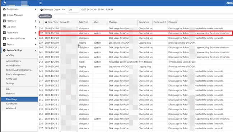Expand the Reports menu chevron

(36, 44)
